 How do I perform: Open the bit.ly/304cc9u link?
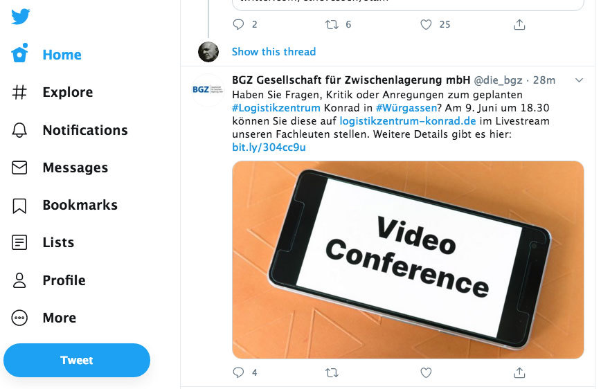pyautogui.click(x=269, y=147)
